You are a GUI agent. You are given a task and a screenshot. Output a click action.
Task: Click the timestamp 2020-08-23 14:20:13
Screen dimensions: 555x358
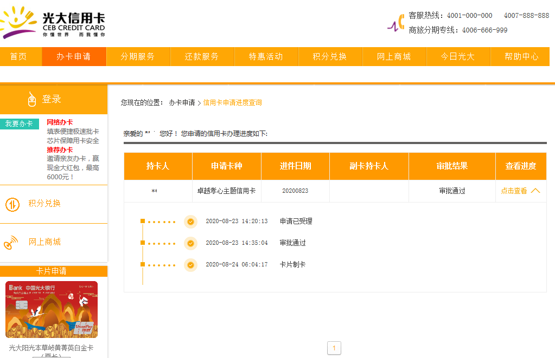coord(237,221)
